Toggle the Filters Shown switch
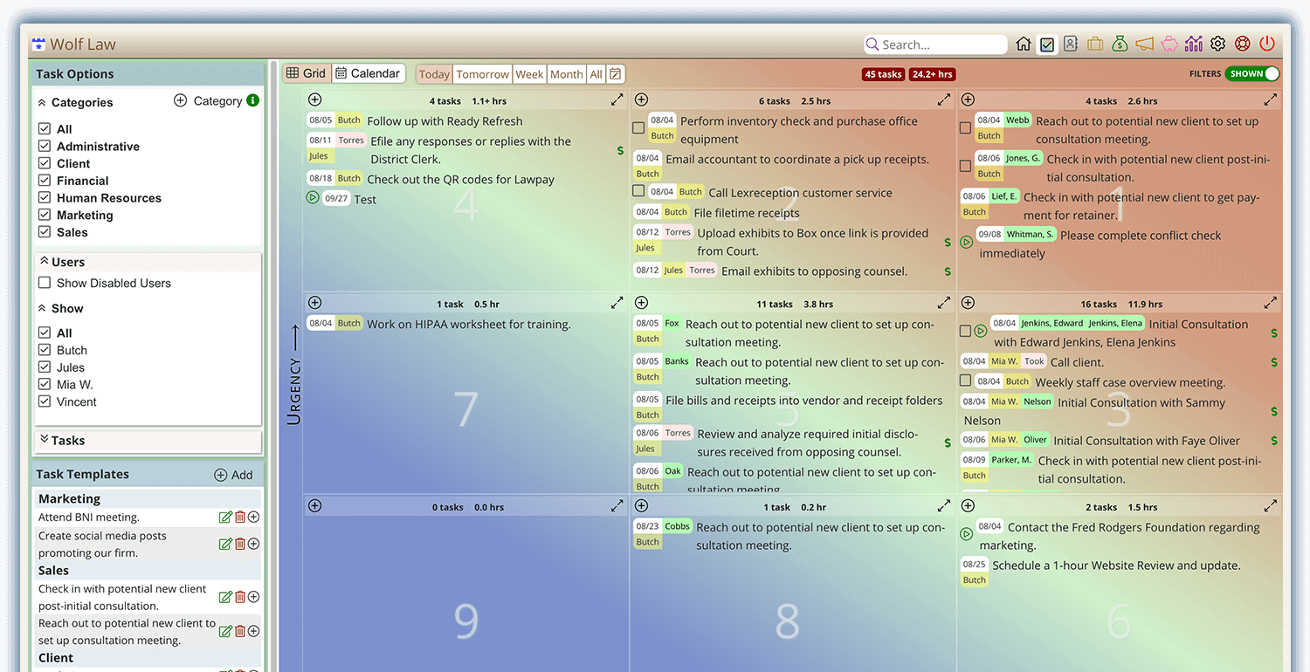The width and height of the screenshot is (1310, 672). [1252, 74]
